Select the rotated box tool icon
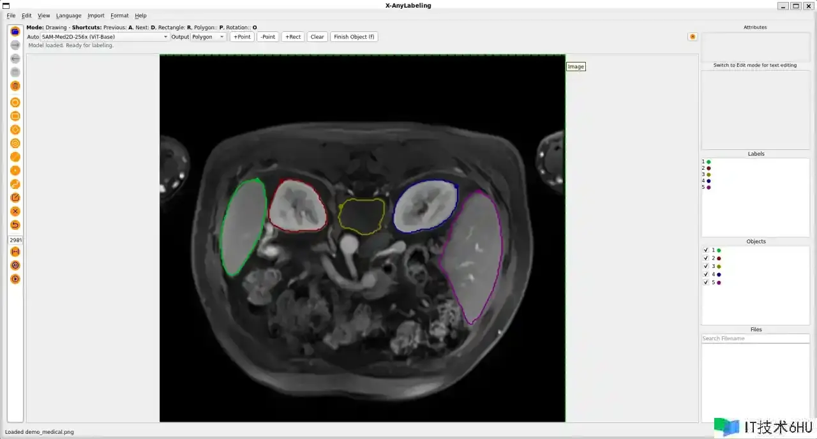This screenshot has width=817, height=439. 15,130
